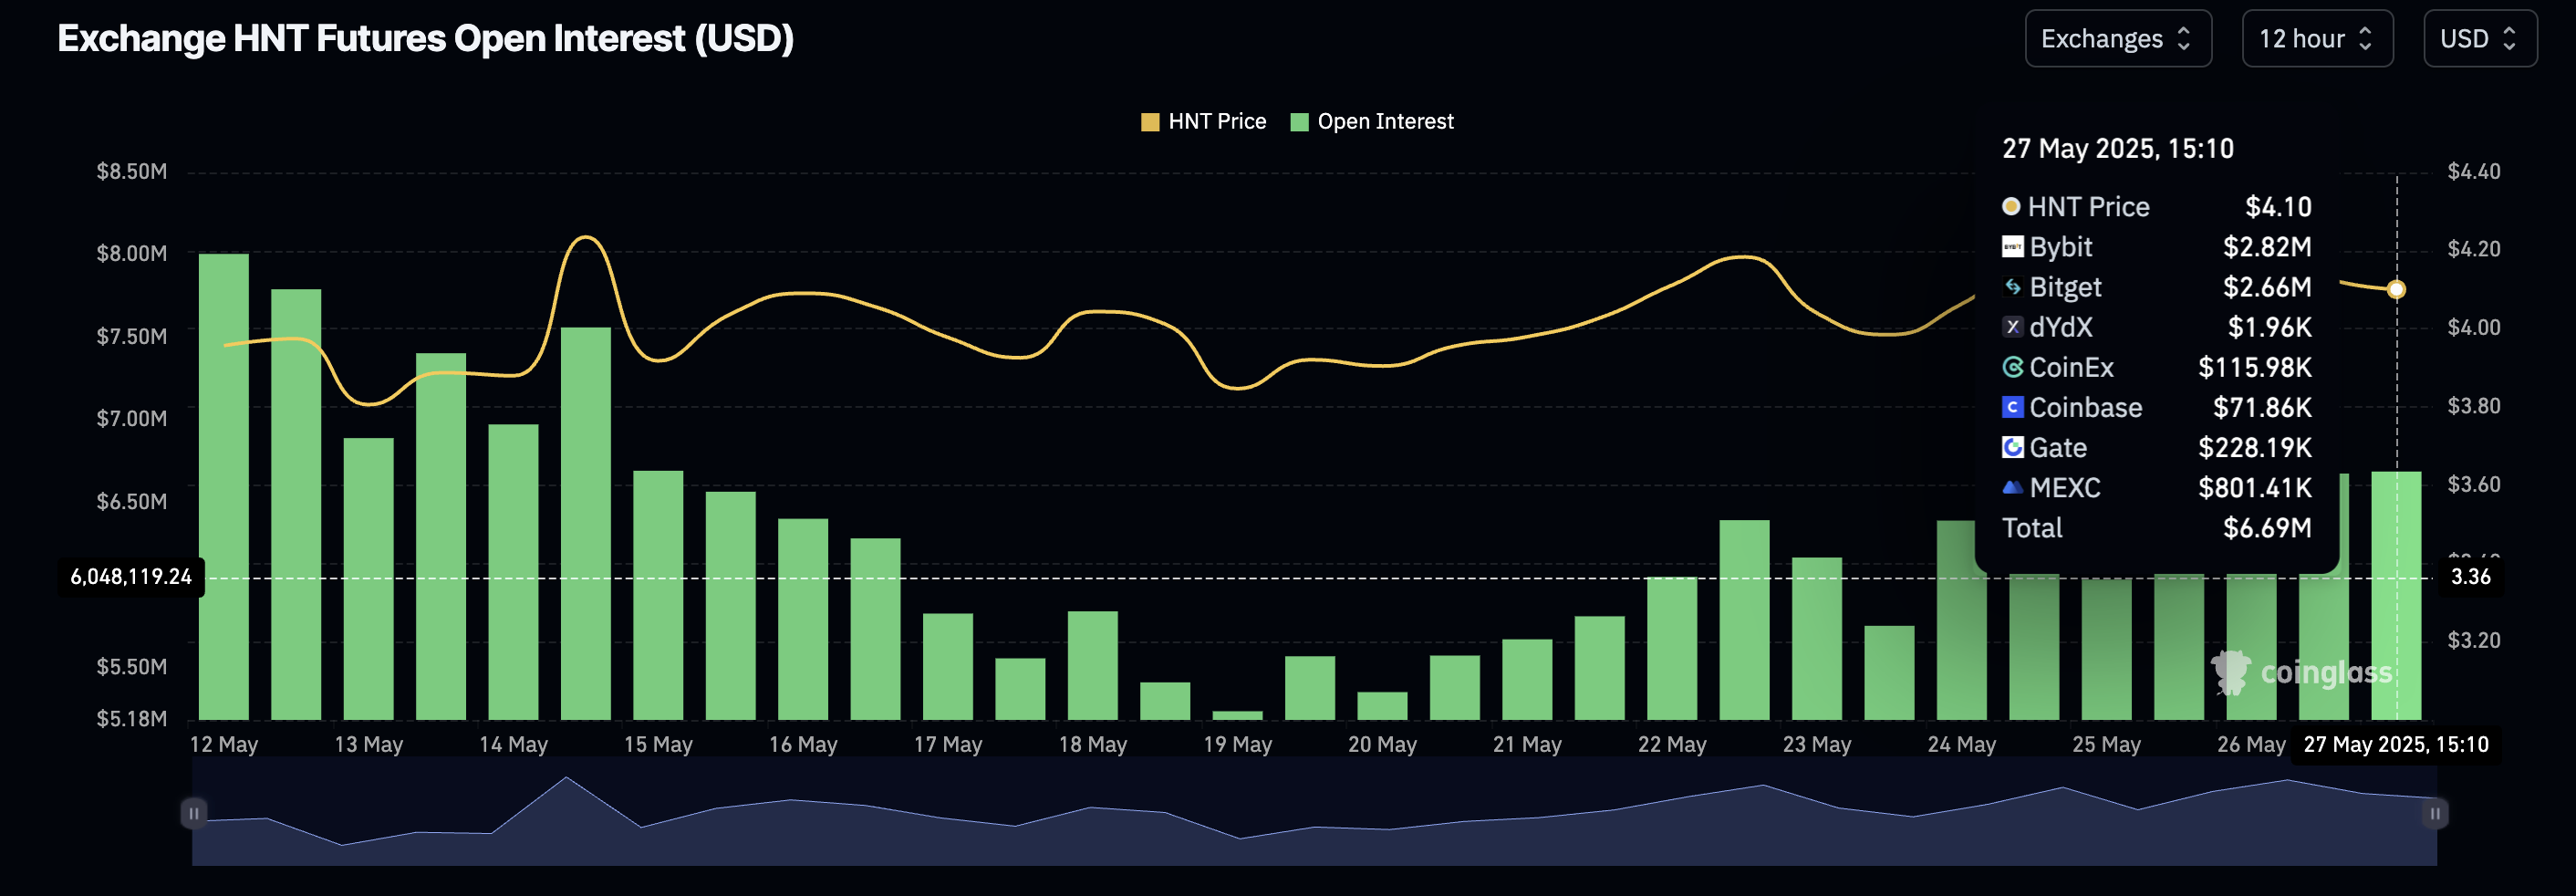Open the Exchanges dropdown
The image size is (2576, 896).
coord(2117,39)
